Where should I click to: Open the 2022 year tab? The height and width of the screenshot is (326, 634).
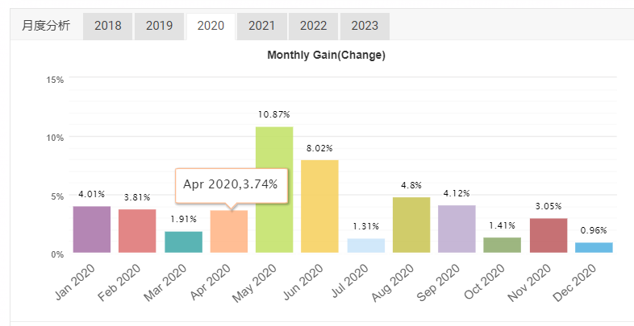[x=313, y=26]
